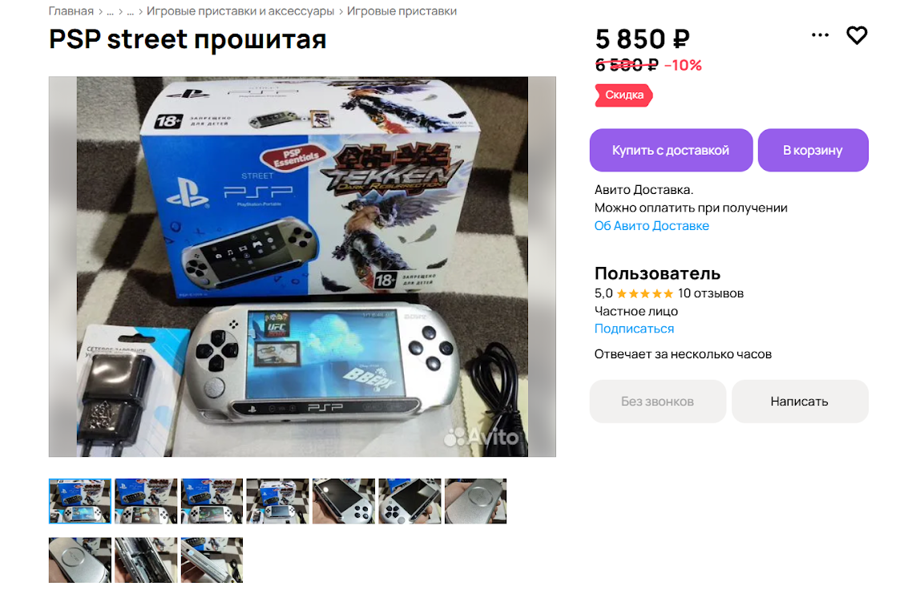Open the Об Авито Доставке link
The width and height of the screenshot is (916, 602).
click(652, 225)
